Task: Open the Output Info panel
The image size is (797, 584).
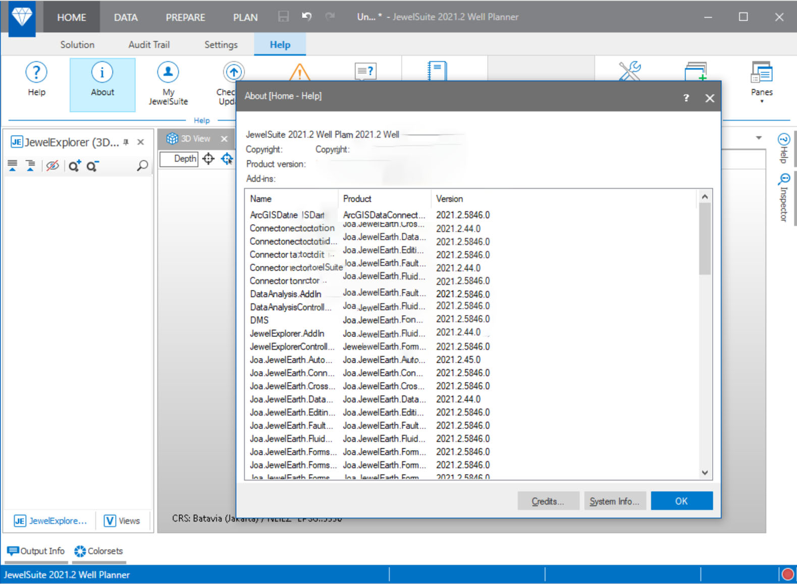Action: (36, 551)
